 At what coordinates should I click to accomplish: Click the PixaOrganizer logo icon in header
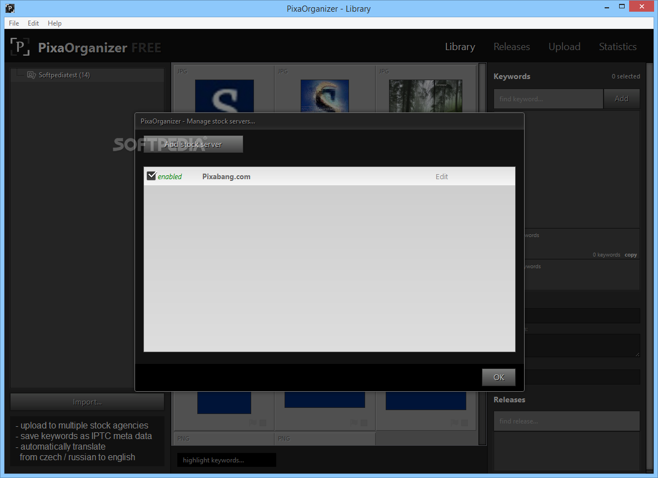[19, 47]
